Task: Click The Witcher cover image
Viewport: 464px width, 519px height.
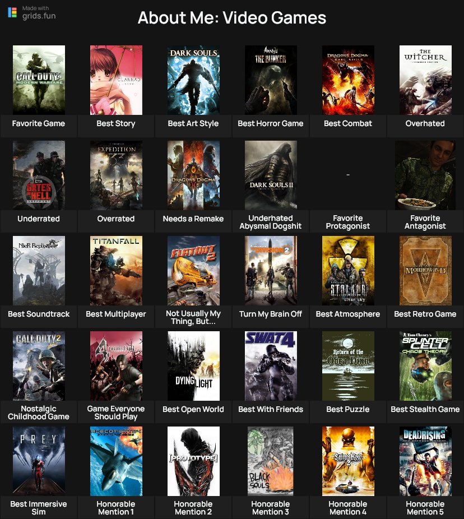Action: 425,80
